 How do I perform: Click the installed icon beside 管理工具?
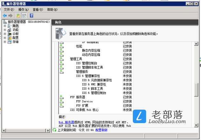click(62, 59)
